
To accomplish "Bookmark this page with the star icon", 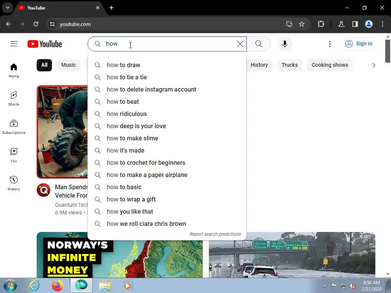I will pyautogui.click(x=302, y=24).
